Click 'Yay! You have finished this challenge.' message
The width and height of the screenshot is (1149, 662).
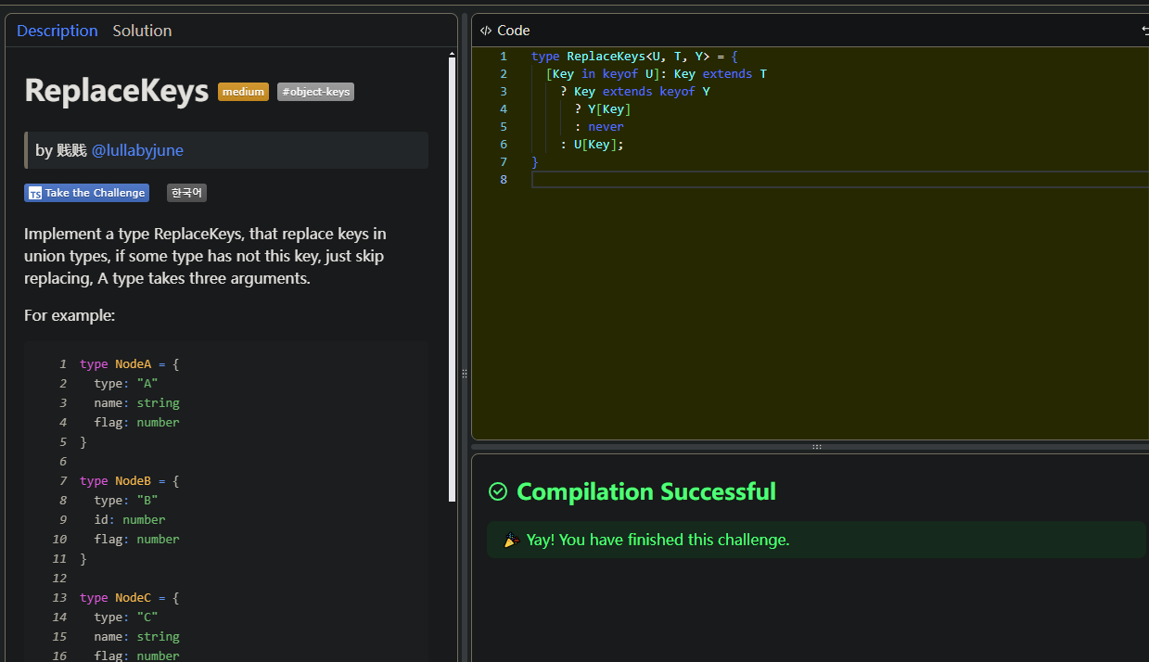pos(657,540)
